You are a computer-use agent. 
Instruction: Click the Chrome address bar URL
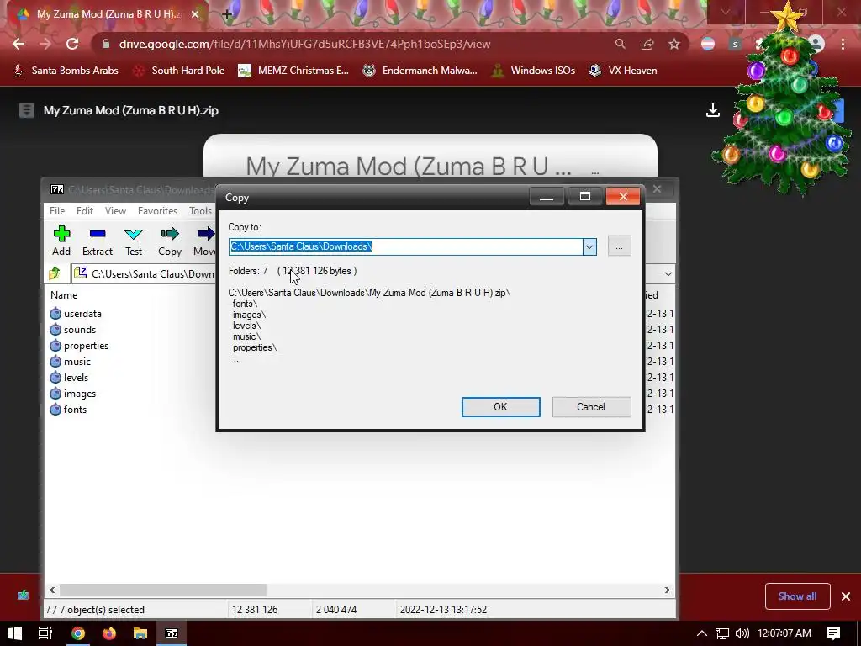(304, 44)
